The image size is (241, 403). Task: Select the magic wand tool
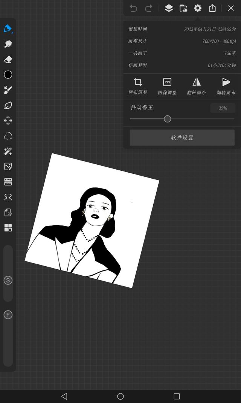8,151
